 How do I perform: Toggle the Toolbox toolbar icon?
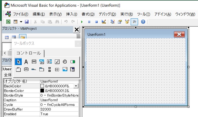click(x=134, y=22)
